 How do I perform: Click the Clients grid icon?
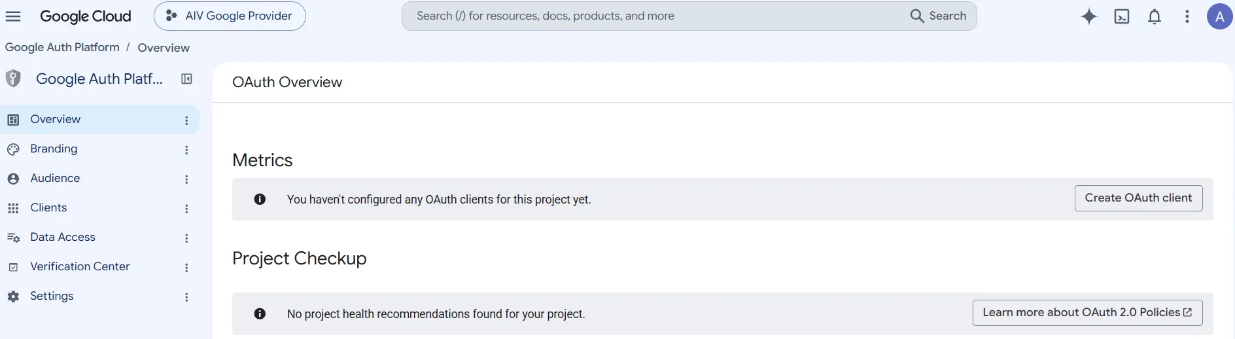pyautogui.click(x=13, y=208)
